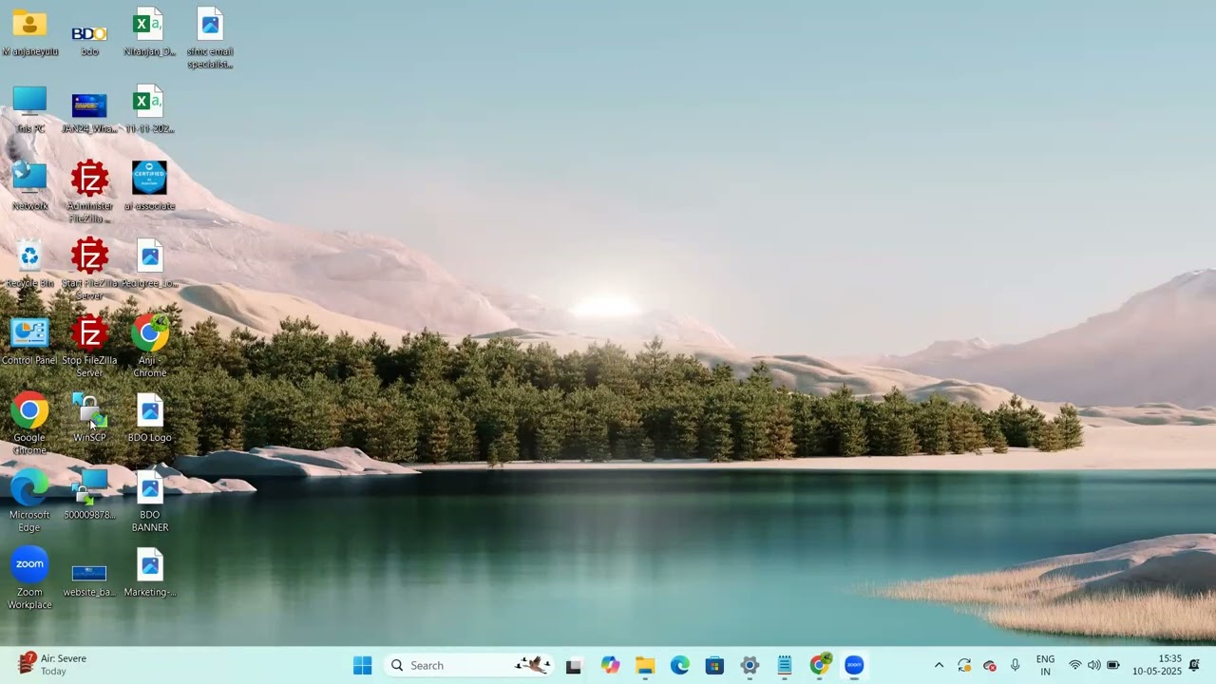Select the 11-11-202 Excel file icon
Screen dimensions: 1216x684
pos(149,110)
